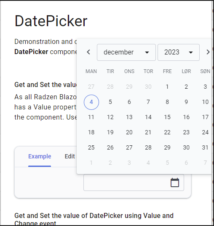Screen dimensions: 214x226
Task: Switch to the Edit tab
Action: [x=70, y=157]
